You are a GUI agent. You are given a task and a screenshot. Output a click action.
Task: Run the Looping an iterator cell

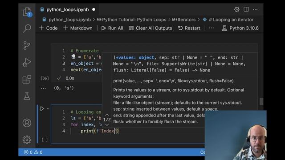click(42, 108)
